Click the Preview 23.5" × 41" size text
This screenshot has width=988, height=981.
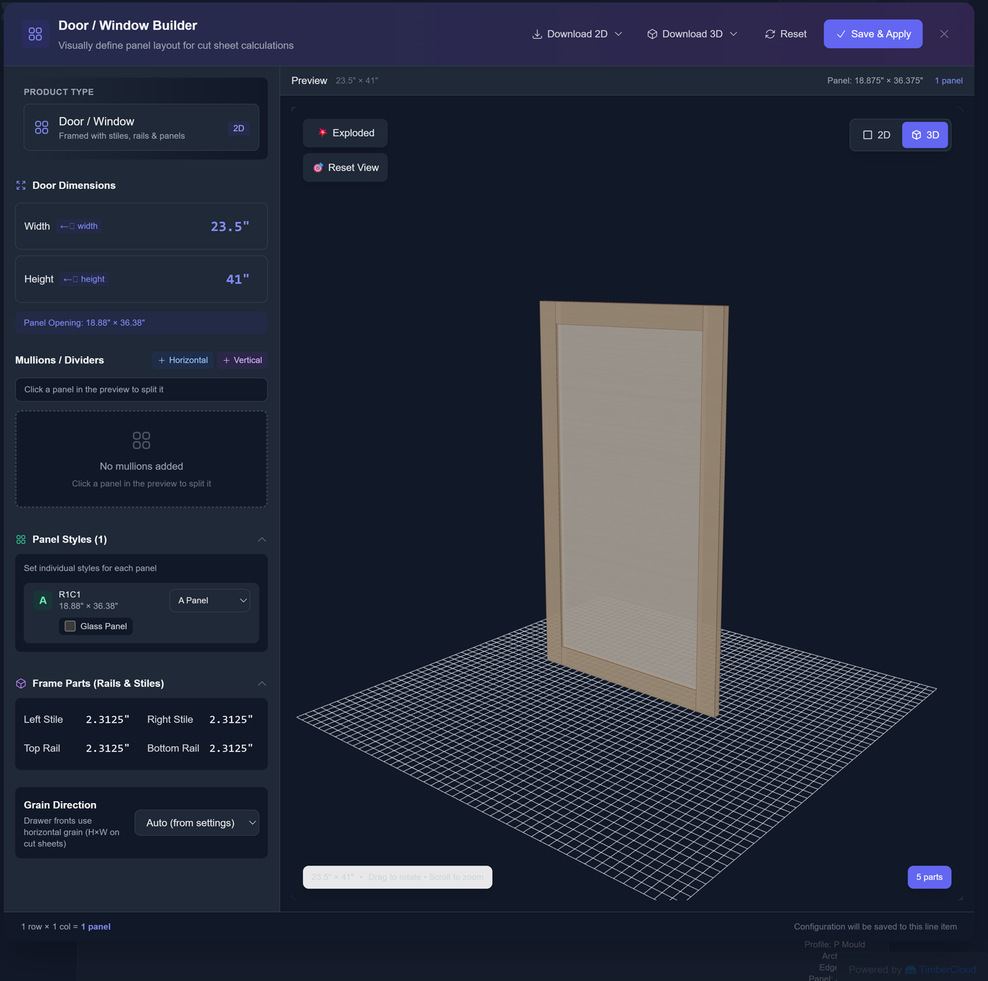[357, 81]
